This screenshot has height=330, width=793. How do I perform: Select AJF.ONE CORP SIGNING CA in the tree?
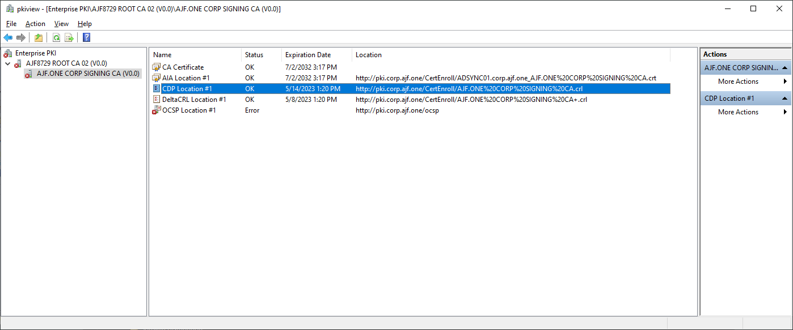pos(88,73)
